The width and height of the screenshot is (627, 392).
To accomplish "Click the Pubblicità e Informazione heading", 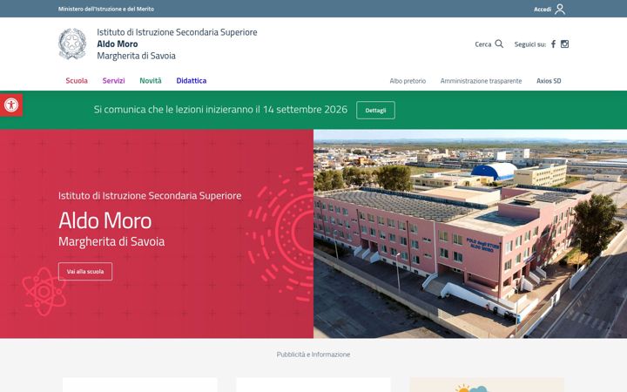I will coord(313,355).
